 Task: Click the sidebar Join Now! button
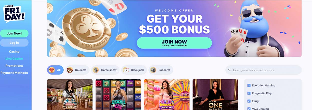pos(14,33)
